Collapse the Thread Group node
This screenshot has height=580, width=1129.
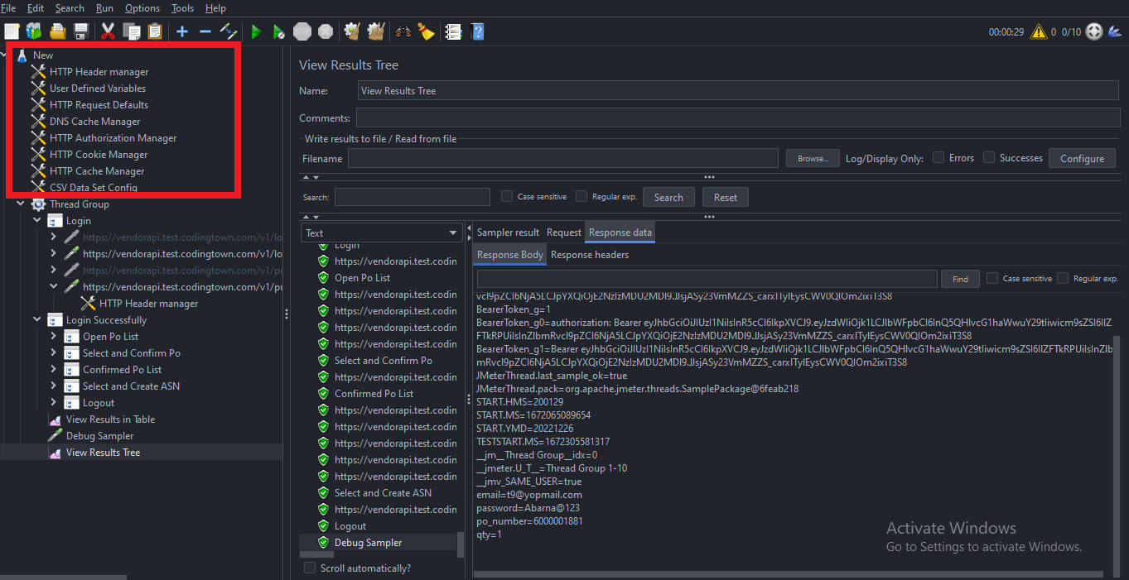coord(21,204)
